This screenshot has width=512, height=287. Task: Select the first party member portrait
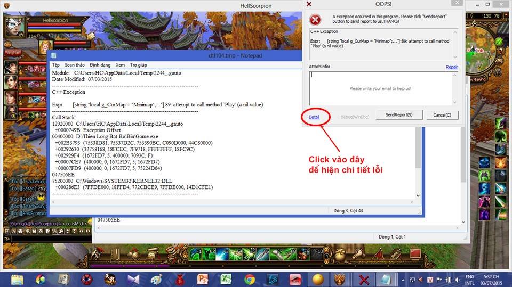click(x=11, y=67)
